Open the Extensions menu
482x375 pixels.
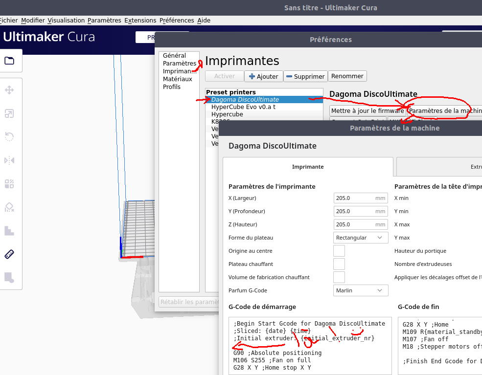tap(140, 20)
